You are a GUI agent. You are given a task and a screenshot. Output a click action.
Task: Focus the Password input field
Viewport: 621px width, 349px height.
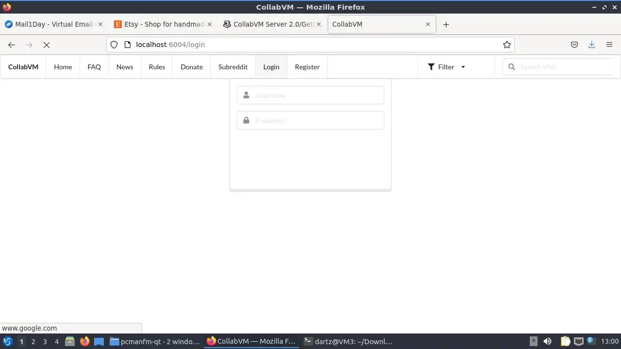310,120
